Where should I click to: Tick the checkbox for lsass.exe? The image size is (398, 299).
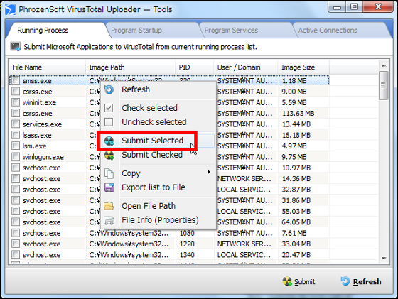[x=16, y=135]
